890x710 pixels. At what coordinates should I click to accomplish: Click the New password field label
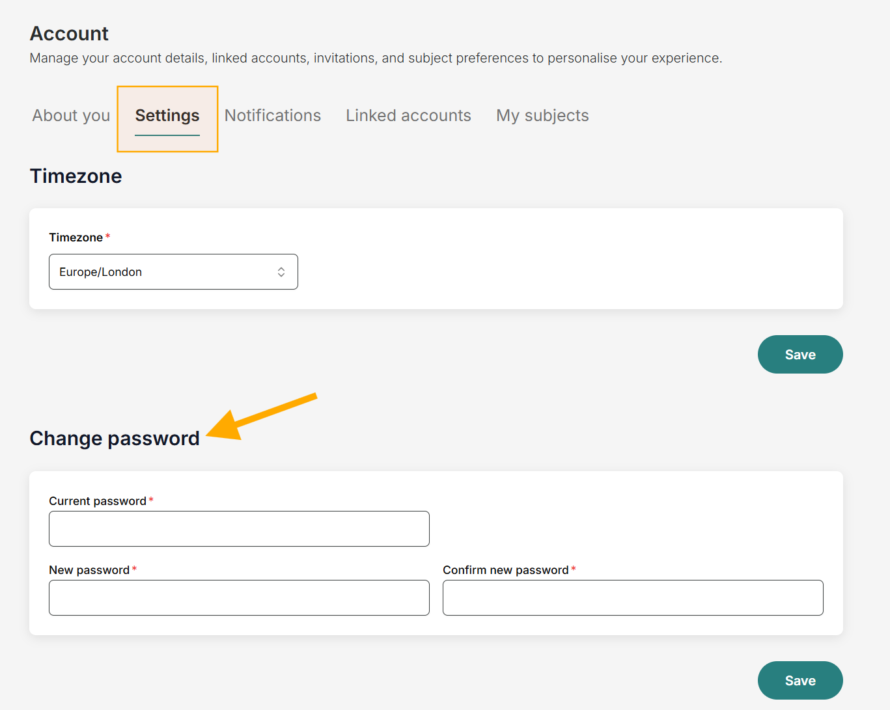[89, 570]
